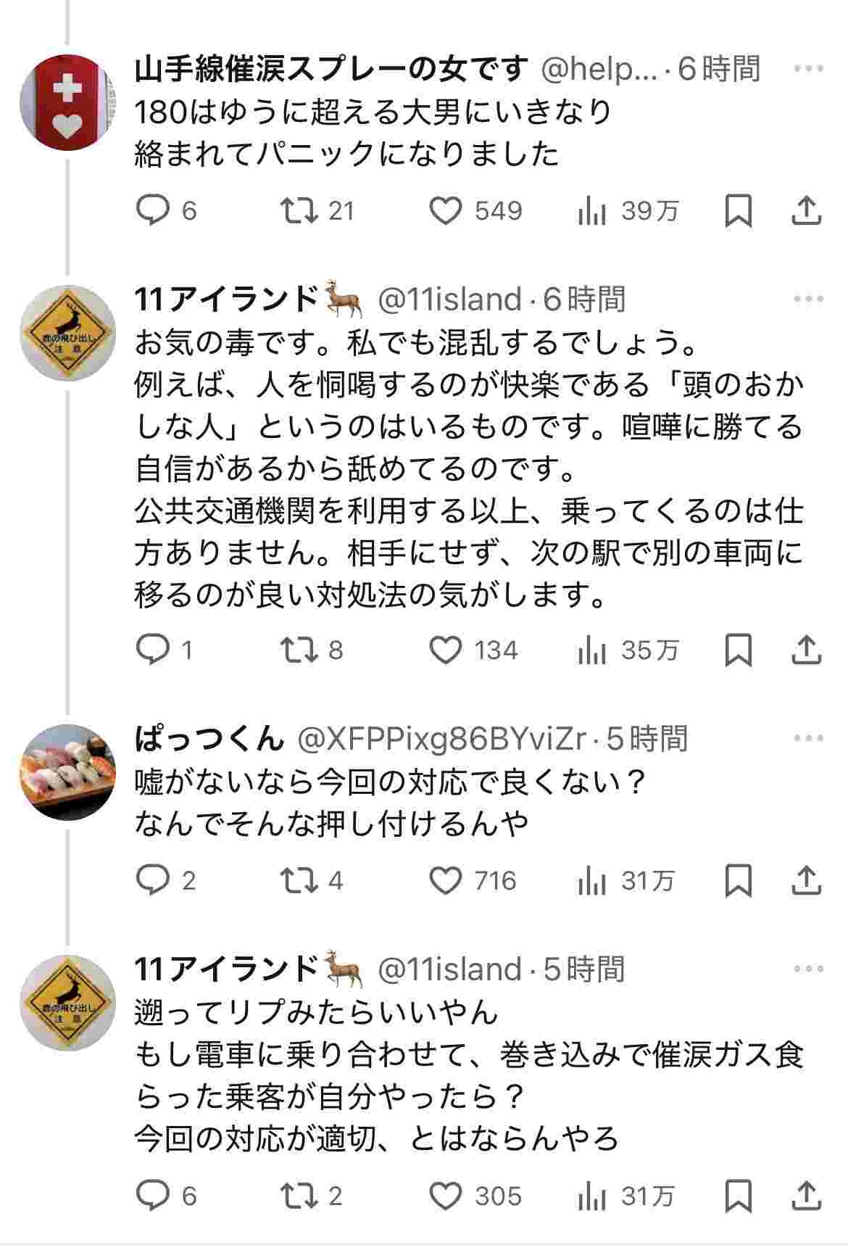Bookmark the tweet with 134 likes
848x1258 pixels.
[x=738, y=650]
